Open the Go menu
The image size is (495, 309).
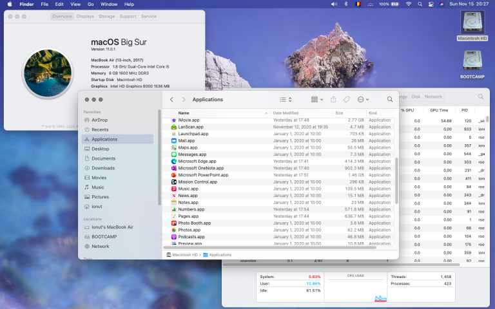[91, 4]
